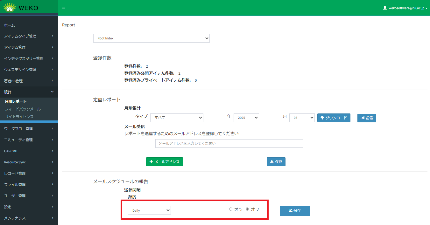This screenshot has height=225, width=430.
Task: Open フィードバックメール in the sidebar
Action: pyautogui.click(x=23, y=109)
